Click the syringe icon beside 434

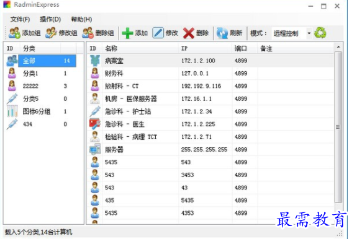pos(12,124)
